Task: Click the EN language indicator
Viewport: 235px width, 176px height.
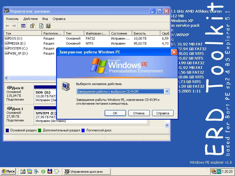Action: pos(219,172)
